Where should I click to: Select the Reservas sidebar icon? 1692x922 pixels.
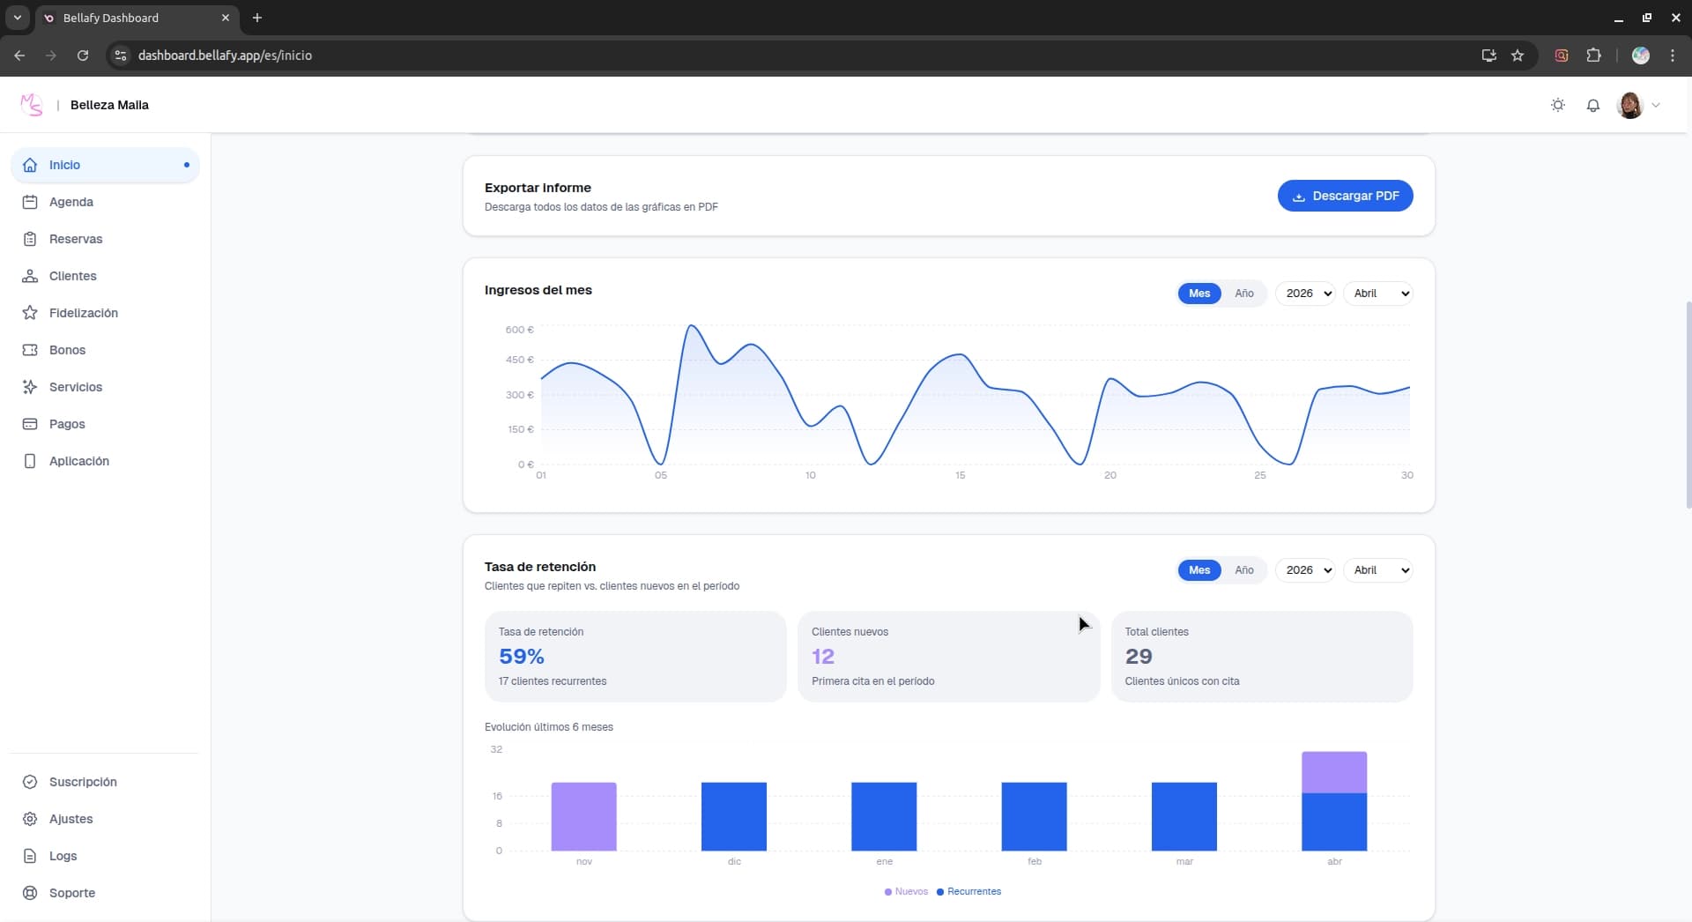[30, 238]
